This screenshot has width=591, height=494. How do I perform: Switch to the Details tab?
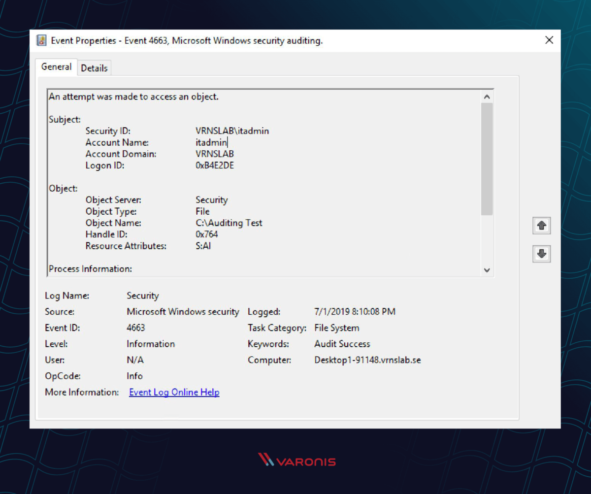click(94, 68)
